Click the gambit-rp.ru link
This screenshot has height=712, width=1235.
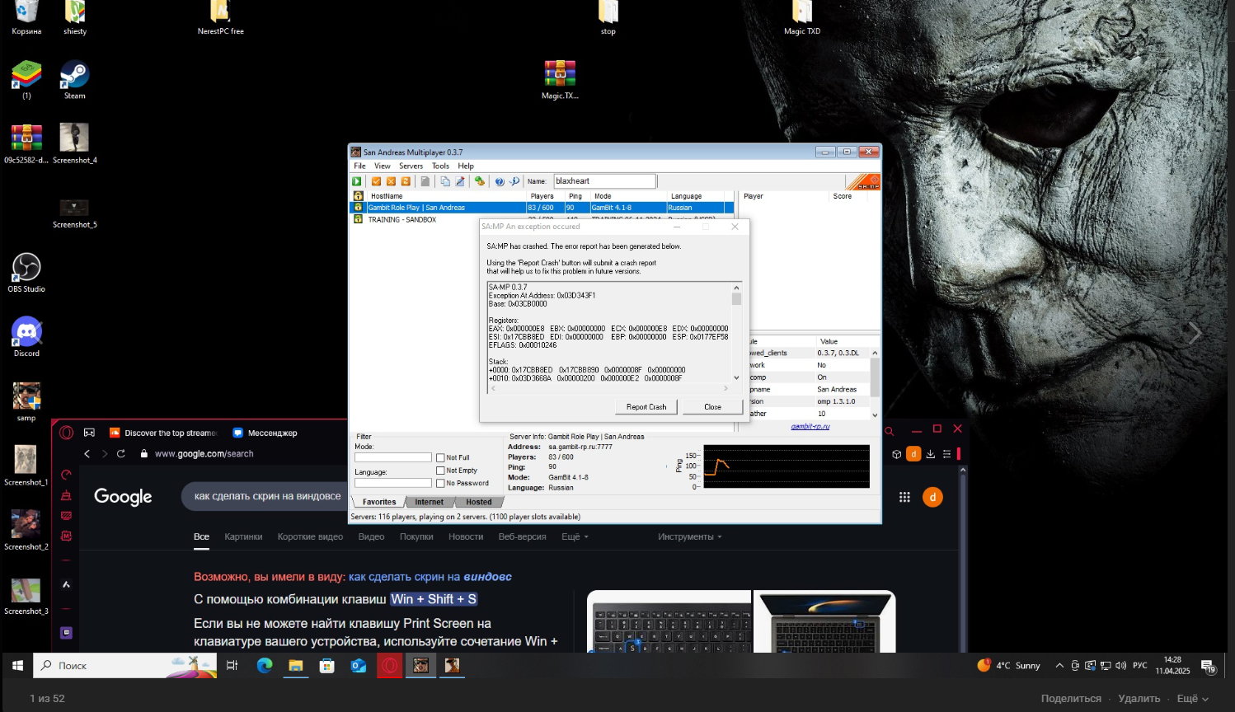810,426
